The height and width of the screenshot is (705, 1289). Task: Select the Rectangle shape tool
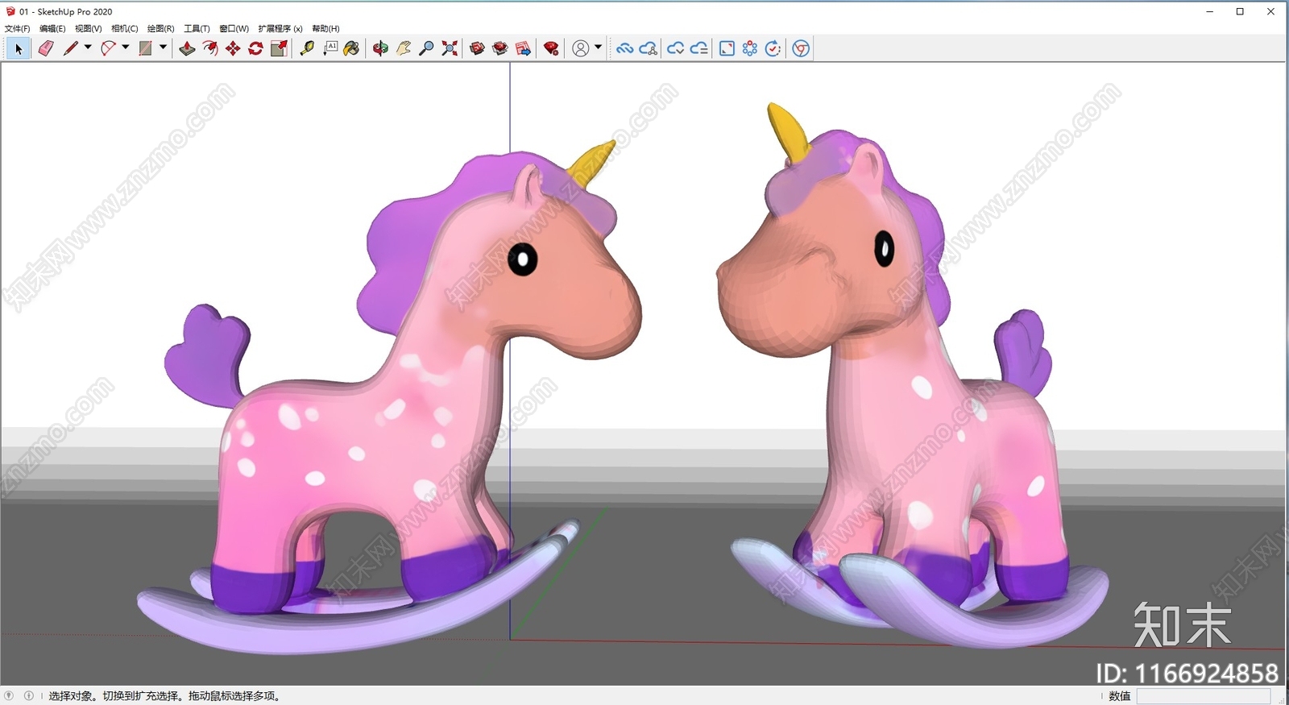tap(146, 48)
